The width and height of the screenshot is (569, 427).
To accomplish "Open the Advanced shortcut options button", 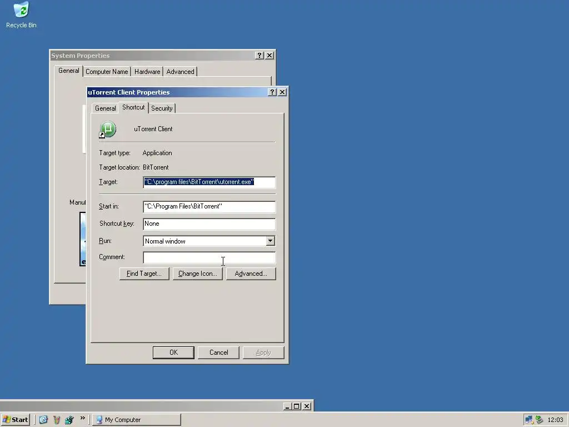I will [x=251, y=274].
